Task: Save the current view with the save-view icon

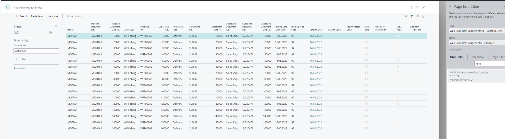Action: pos(50,32)
